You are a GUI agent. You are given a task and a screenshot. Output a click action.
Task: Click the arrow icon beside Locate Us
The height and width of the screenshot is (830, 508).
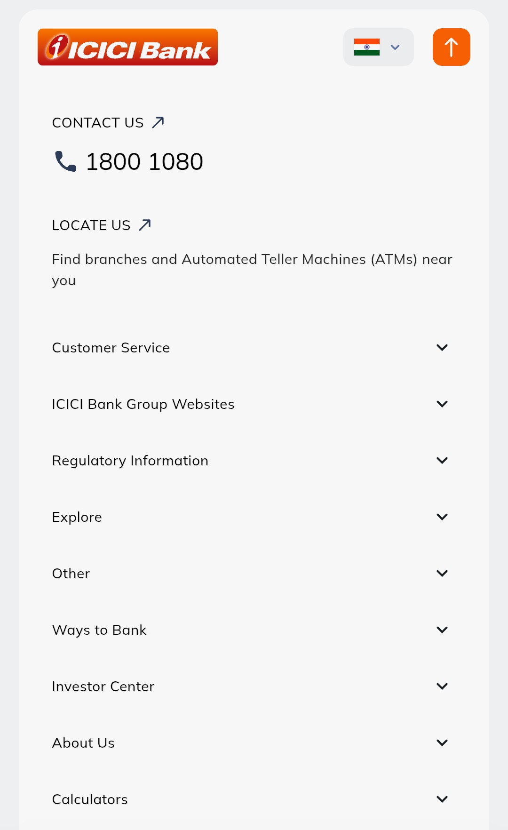point(145,225)
